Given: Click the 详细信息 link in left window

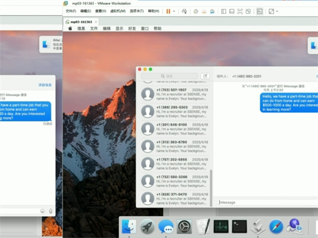Looking at the screenshot, I should tap(45, 85).
